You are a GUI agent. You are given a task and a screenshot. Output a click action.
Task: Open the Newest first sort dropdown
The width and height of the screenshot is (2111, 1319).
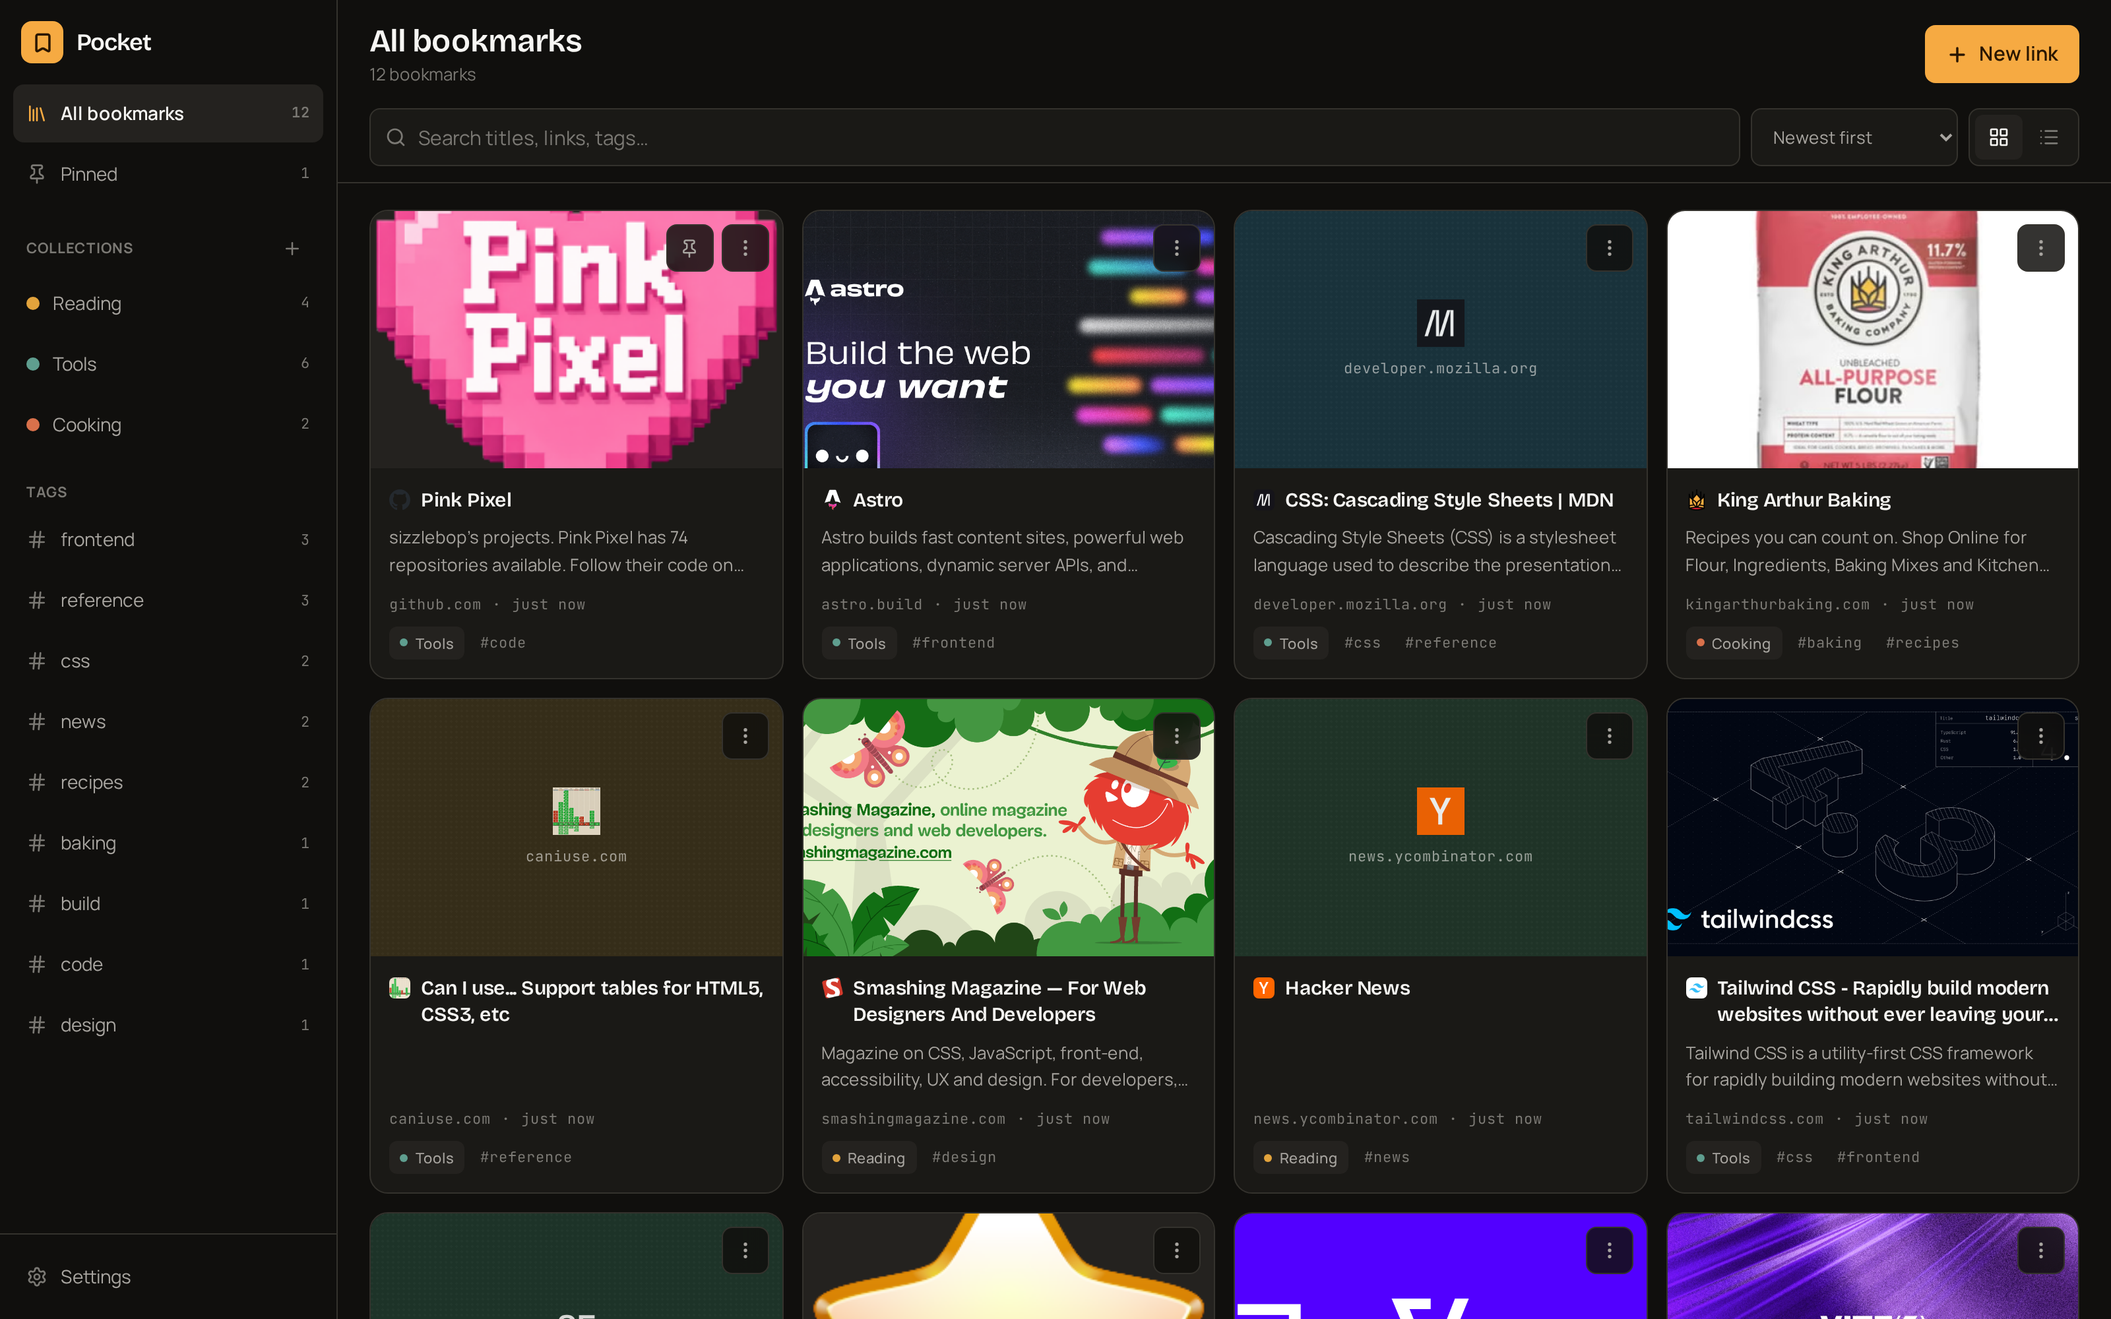coord(1854,137)
